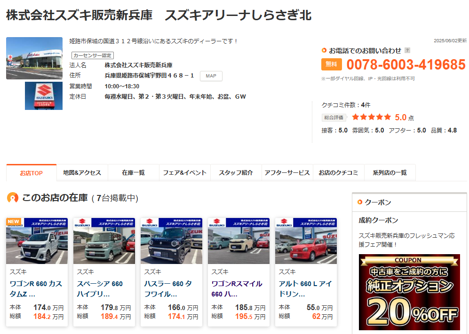View the お店のクチコミ reviews tab
Image resolution: width=469 pixels, height=334 pixels.
338,173
